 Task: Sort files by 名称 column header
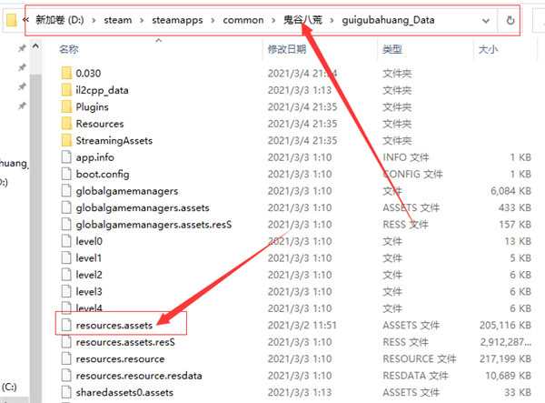(68, 49)
